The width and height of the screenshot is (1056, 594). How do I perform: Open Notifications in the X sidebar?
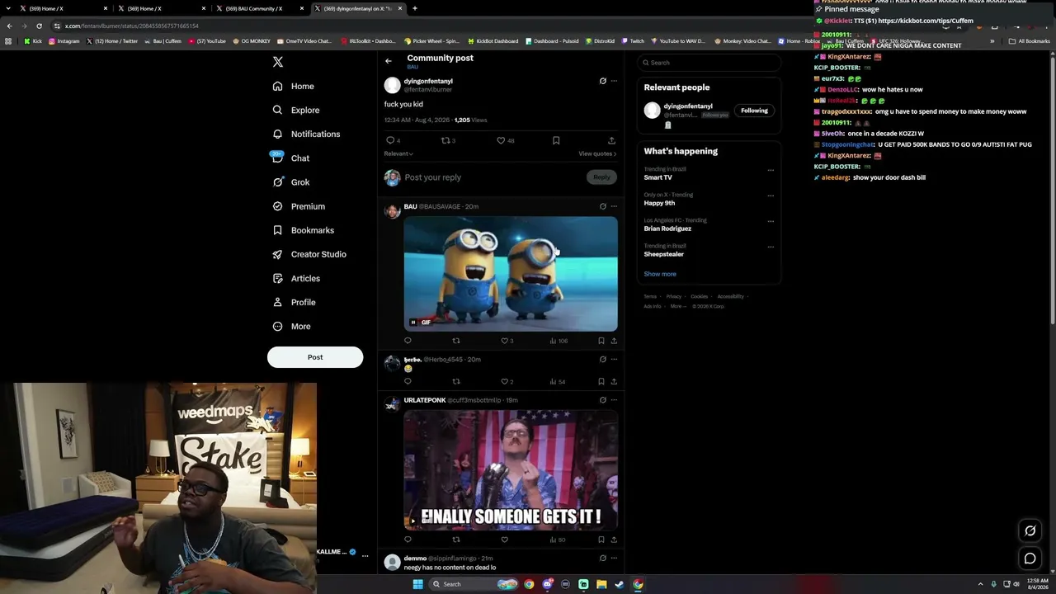306,134
